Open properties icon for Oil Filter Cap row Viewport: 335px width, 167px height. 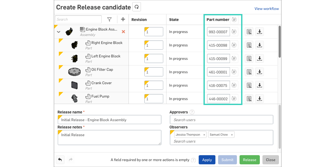point(249,72)
